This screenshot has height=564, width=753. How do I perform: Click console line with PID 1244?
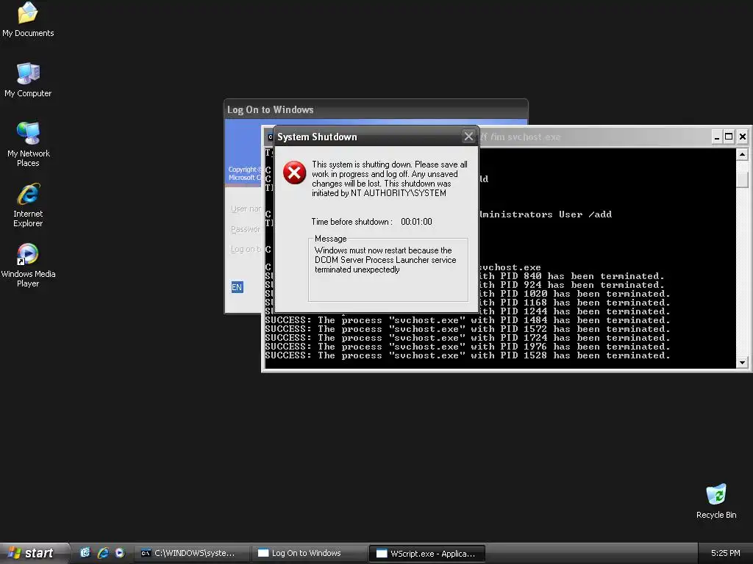(x=575, y=311)
